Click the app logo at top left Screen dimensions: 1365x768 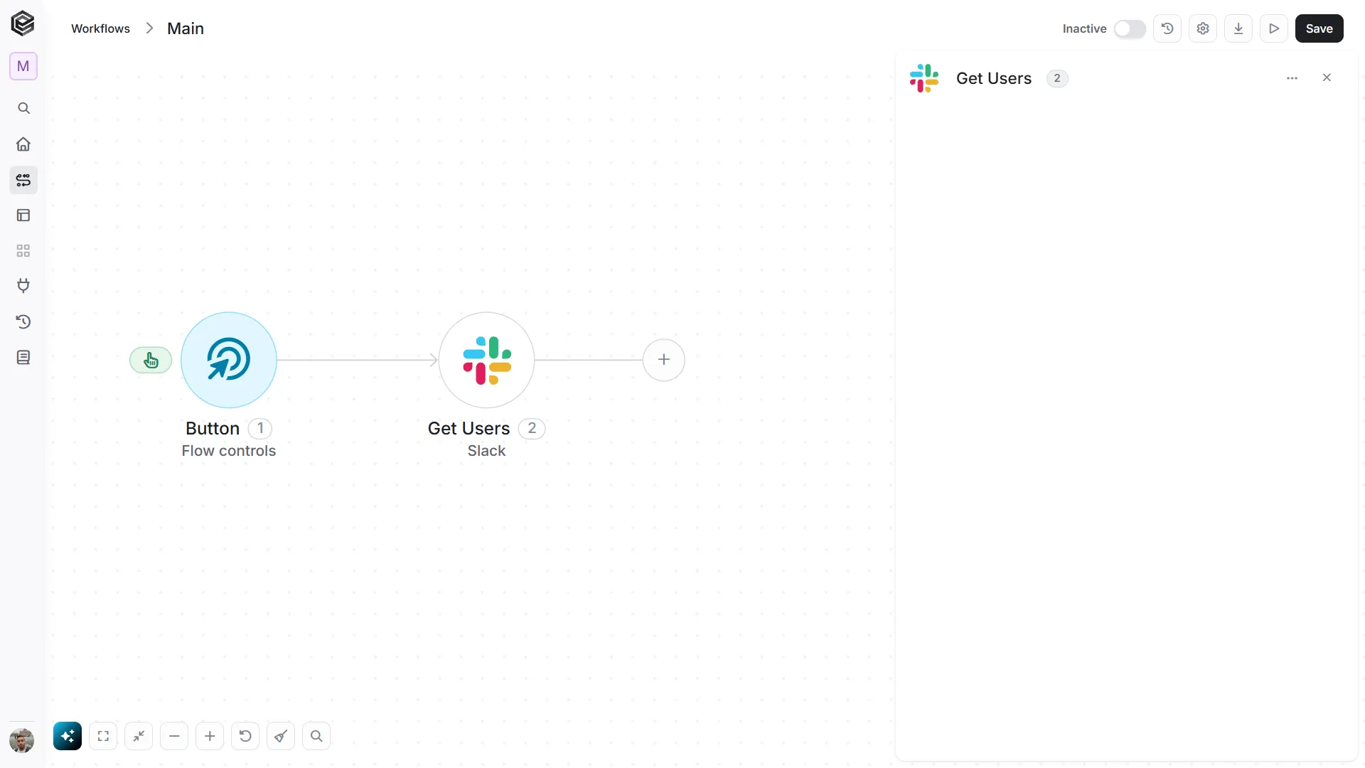[23, 23]
